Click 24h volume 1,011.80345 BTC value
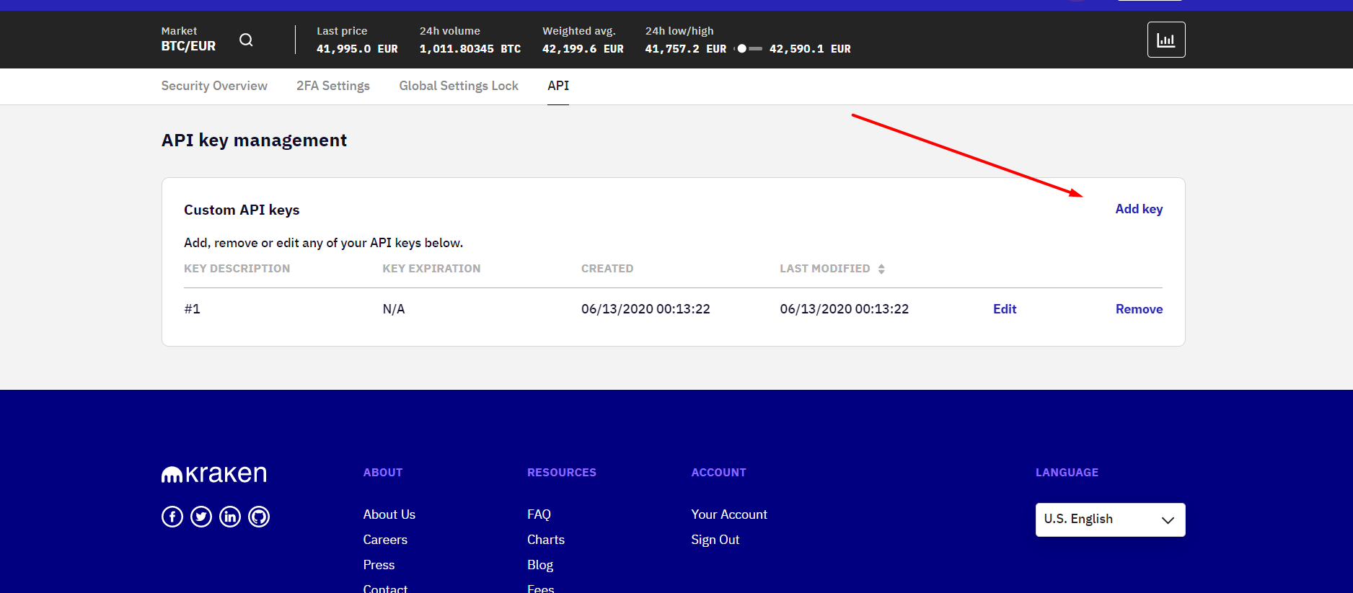Viewport: 1353px width, 593px height. pos(470,49)
